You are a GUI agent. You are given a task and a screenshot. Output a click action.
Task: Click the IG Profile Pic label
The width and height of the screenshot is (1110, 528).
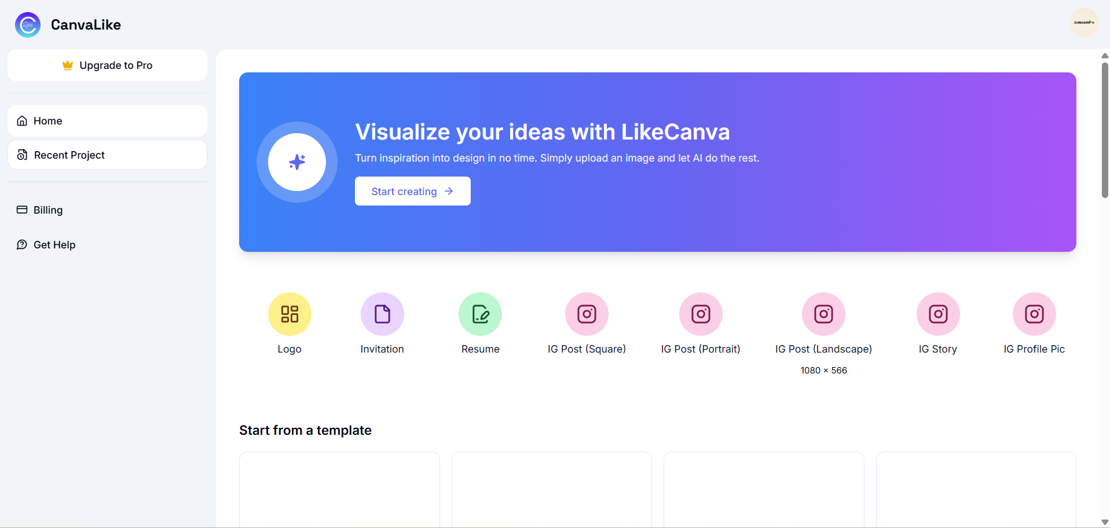click(x=1034, y=349)
